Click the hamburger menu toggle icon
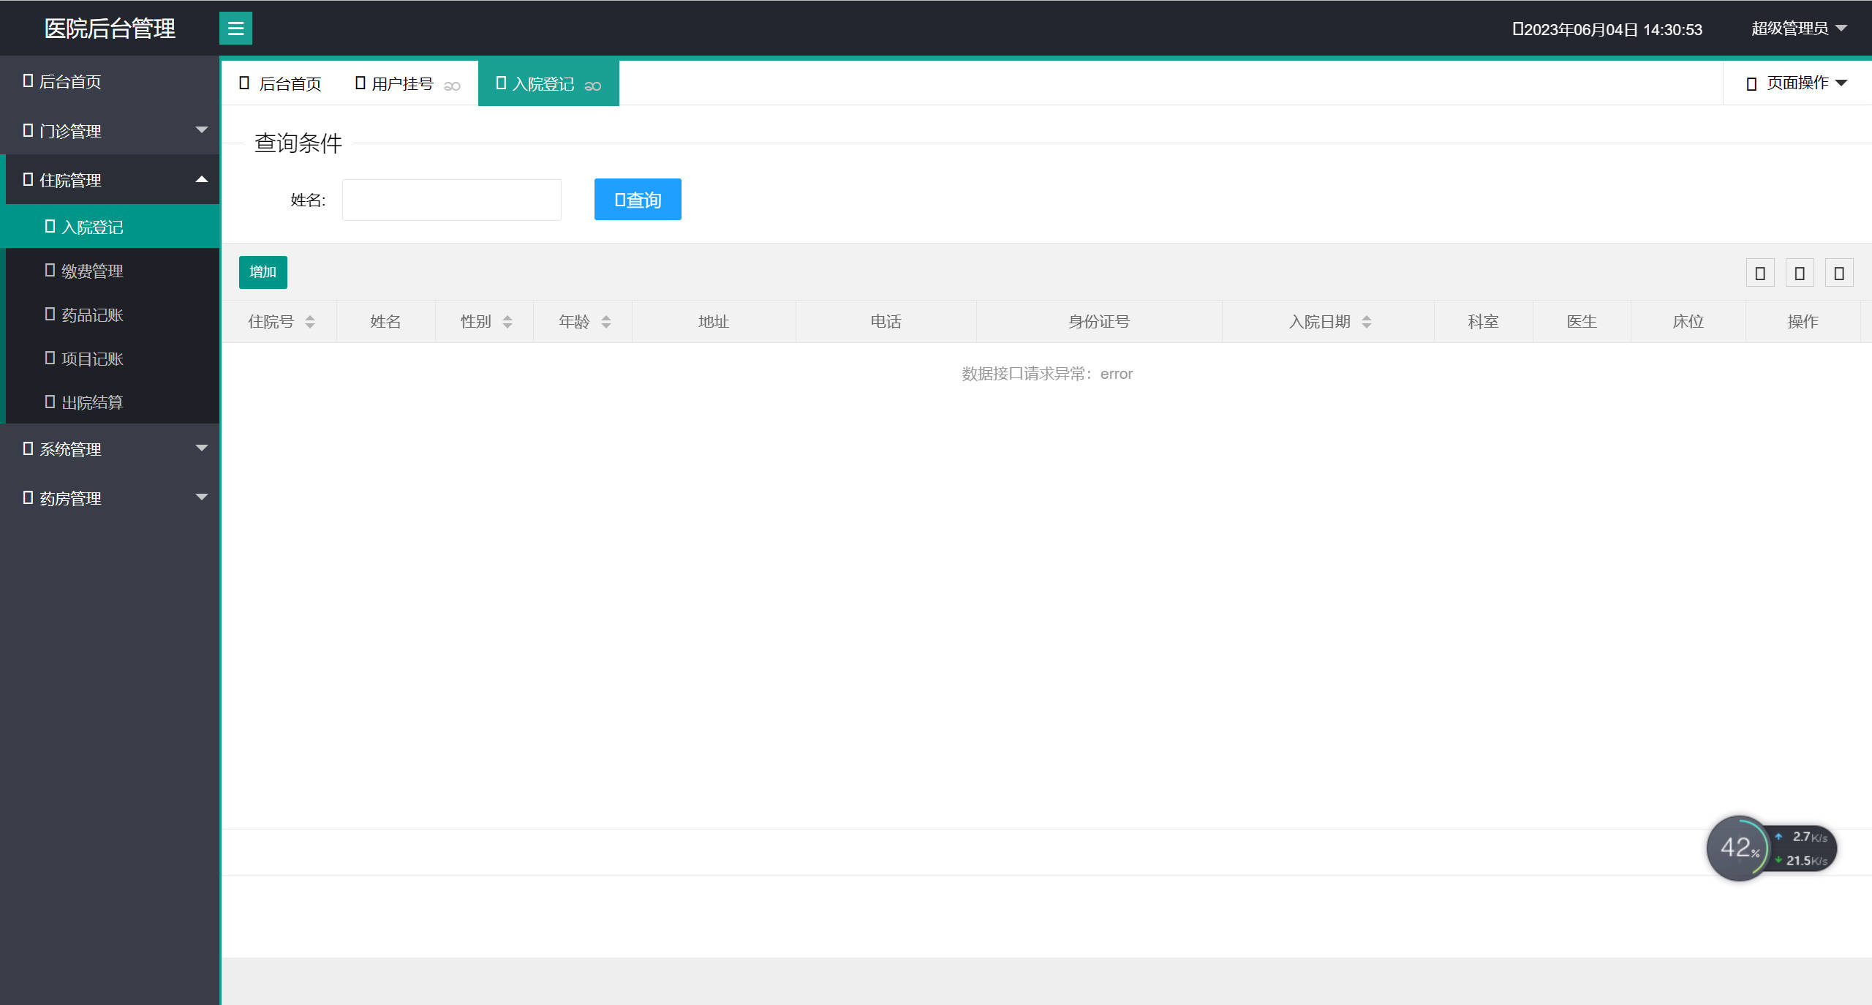The image size is (1872, 1005). click(235, 29)
